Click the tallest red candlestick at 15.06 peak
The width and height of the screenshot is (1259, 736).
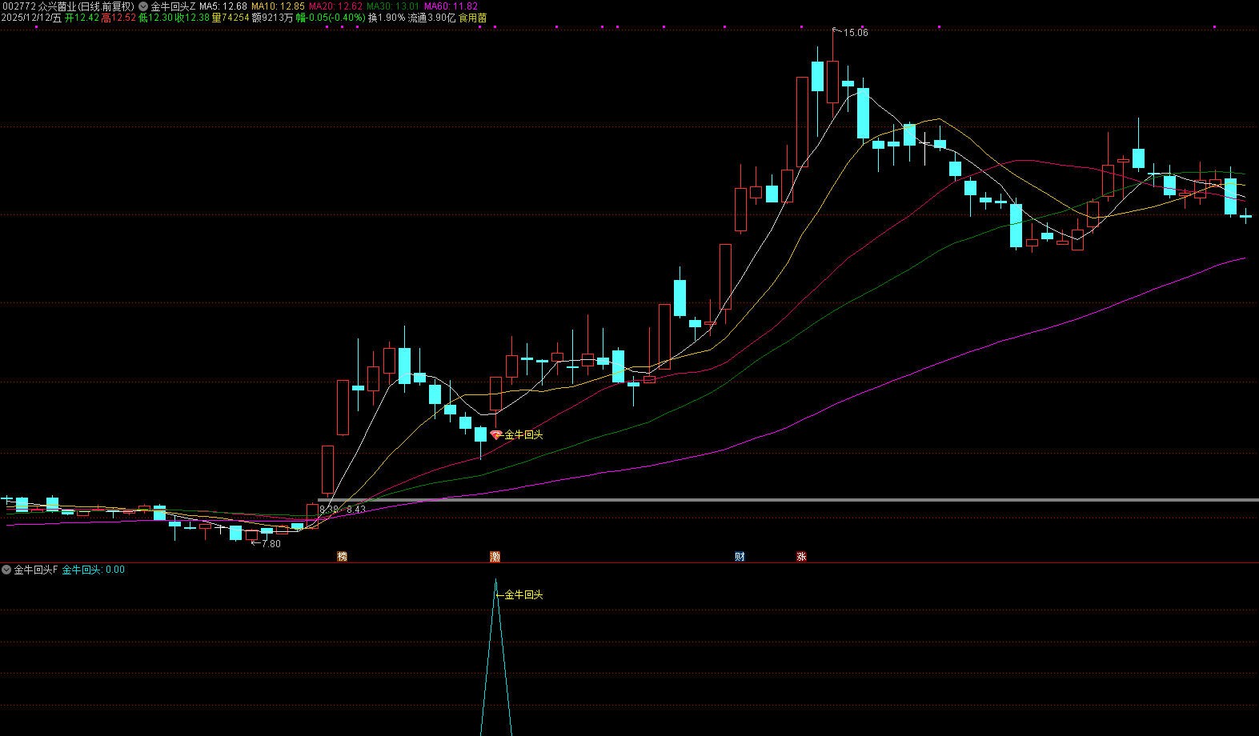pyautogui.click(x=832, y=82)
